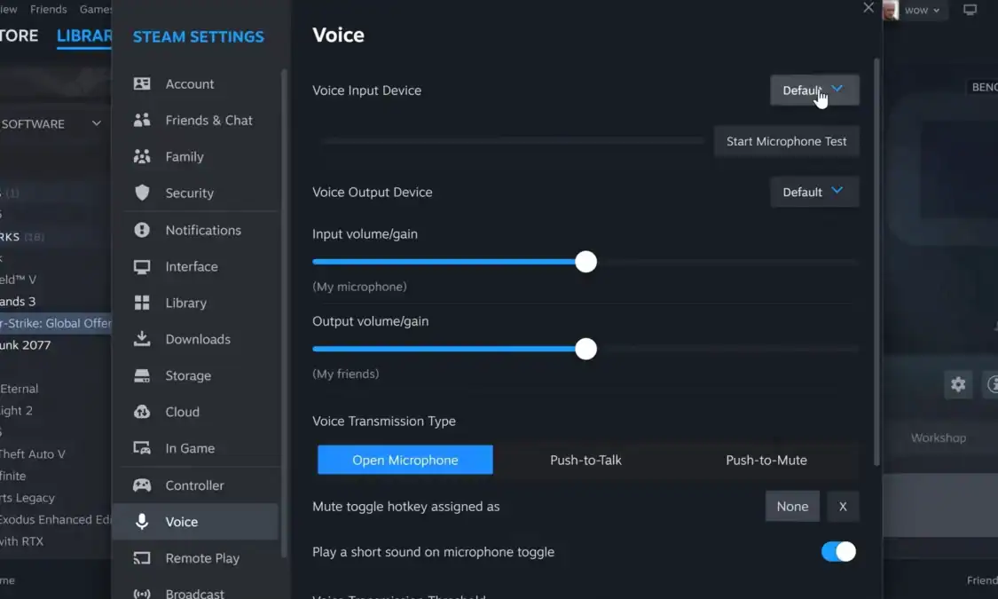Open the gear icon beside Workshop
The width and height of the screenshot is (998, 599).
[x=958, y=384]
